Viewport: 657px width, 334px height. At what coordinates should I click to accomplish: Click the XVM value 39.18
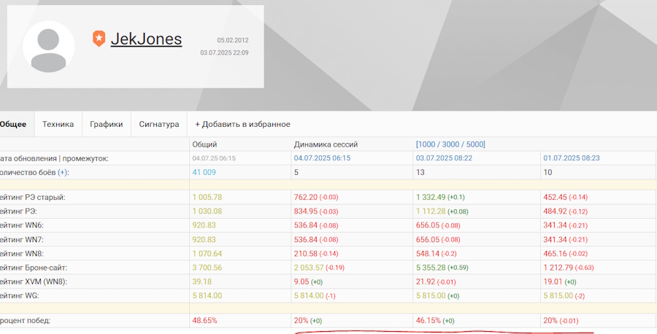click(x=202, y=281)
